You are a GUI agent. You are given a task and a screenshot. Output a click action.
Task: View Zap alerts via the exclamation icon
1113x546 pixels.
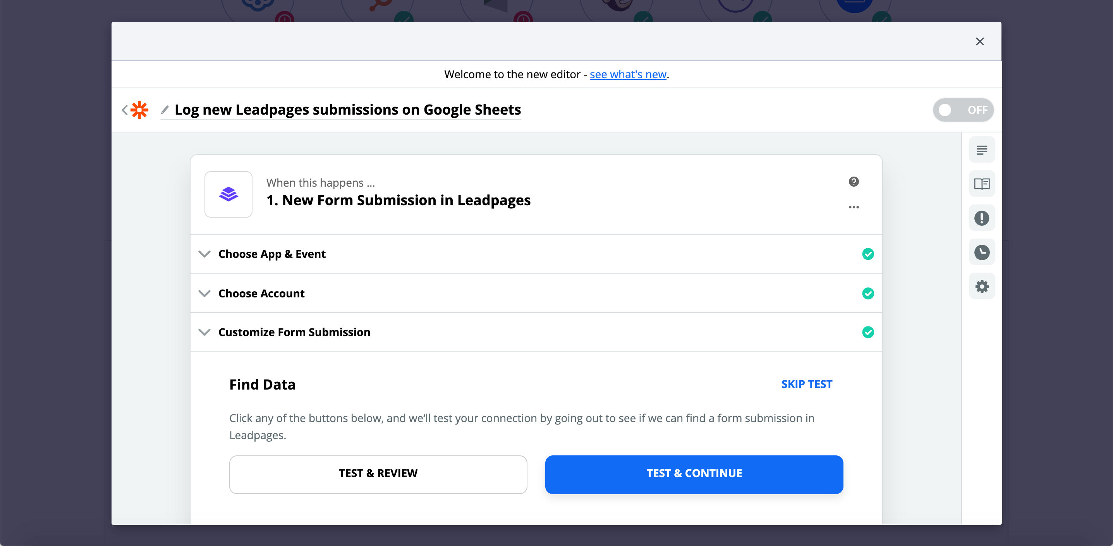pos(982,218)
